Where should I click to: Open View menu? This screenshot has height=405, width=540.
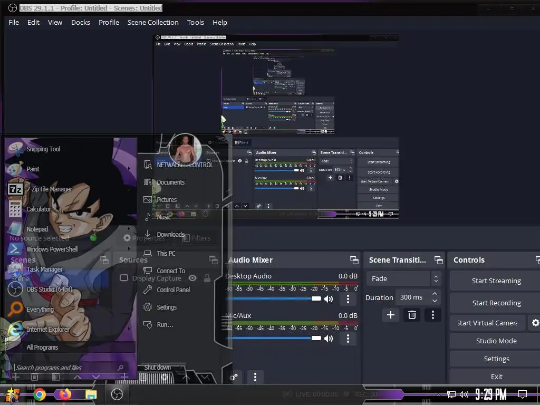[55, 22]
